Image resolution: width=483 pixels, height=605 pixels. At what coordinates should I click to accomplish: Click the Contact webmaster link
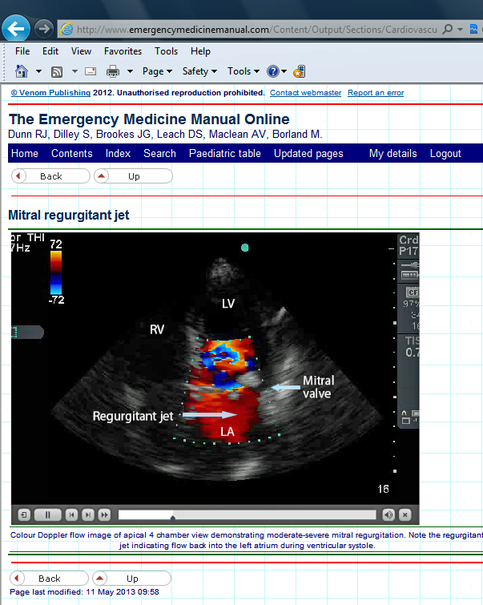click(305, 93)
